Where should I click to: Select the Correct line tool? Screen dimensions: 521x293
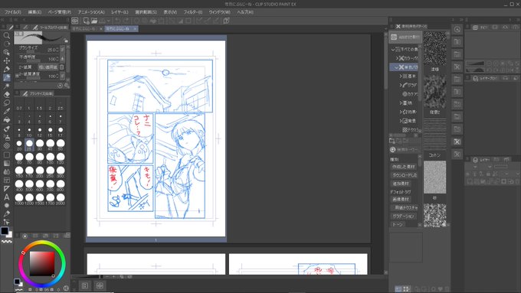6,222
